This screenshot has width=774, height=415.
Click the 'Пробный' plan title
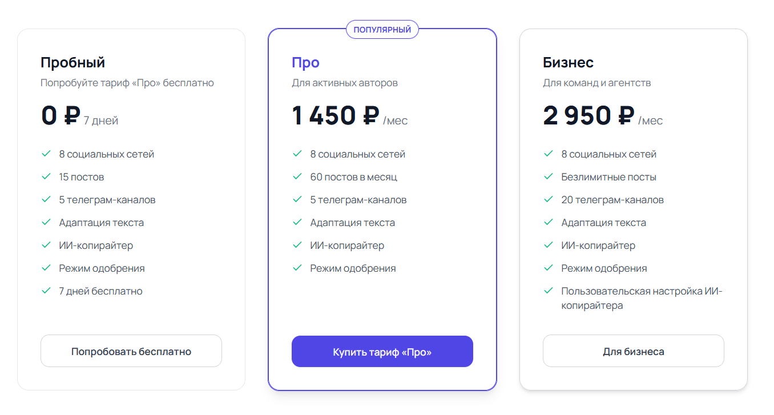click(72, 62)
